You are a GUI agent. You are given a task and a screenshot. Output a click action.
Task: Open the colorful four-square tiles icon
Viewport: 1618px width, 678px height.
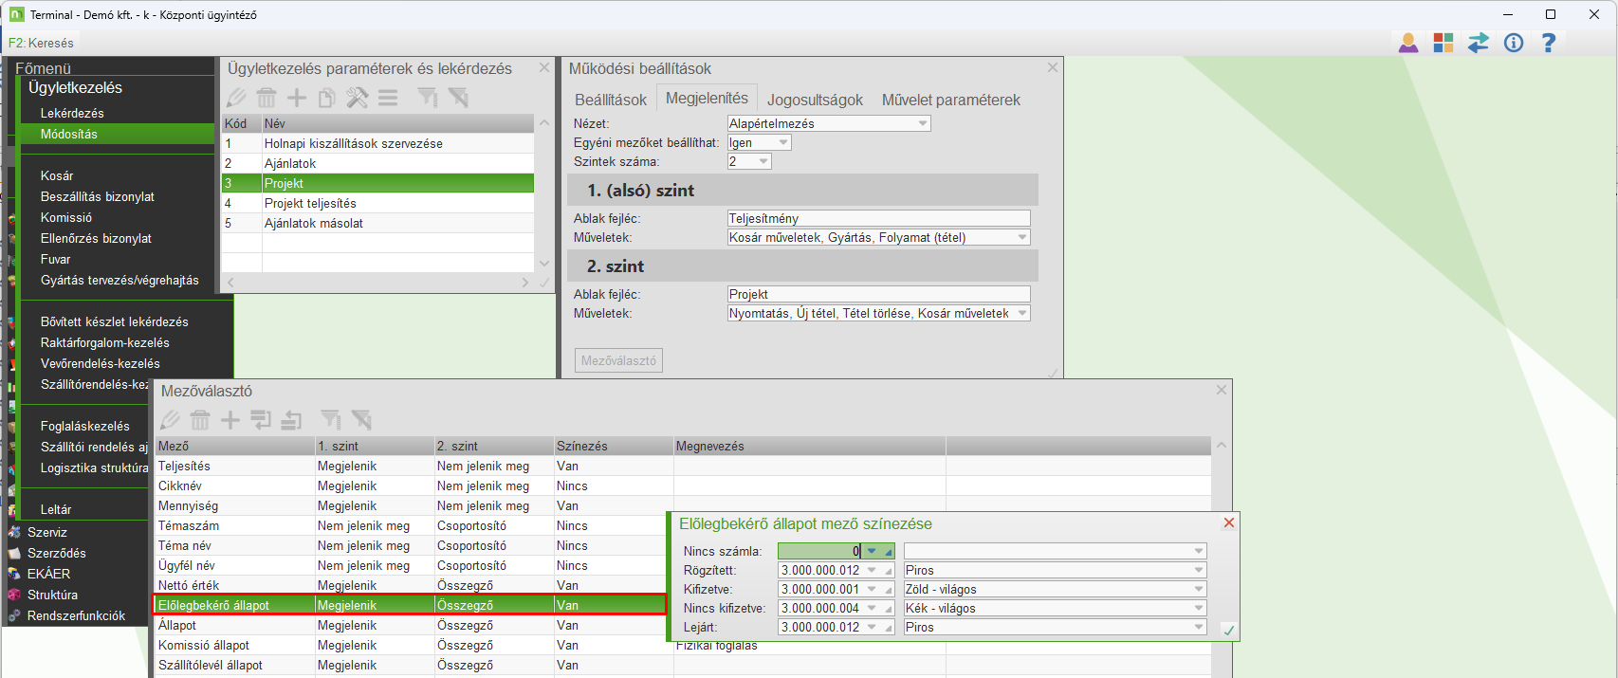(1443, 43)
